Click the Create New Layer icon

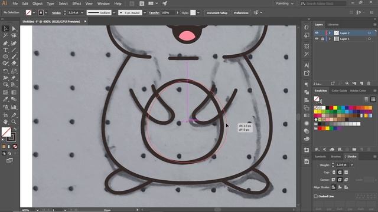(361, 84)
